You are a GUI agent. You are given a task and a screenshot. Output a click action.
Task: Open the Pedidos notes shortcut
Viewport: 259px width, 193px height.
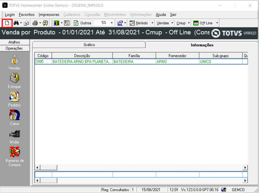(x=14, y=99)
